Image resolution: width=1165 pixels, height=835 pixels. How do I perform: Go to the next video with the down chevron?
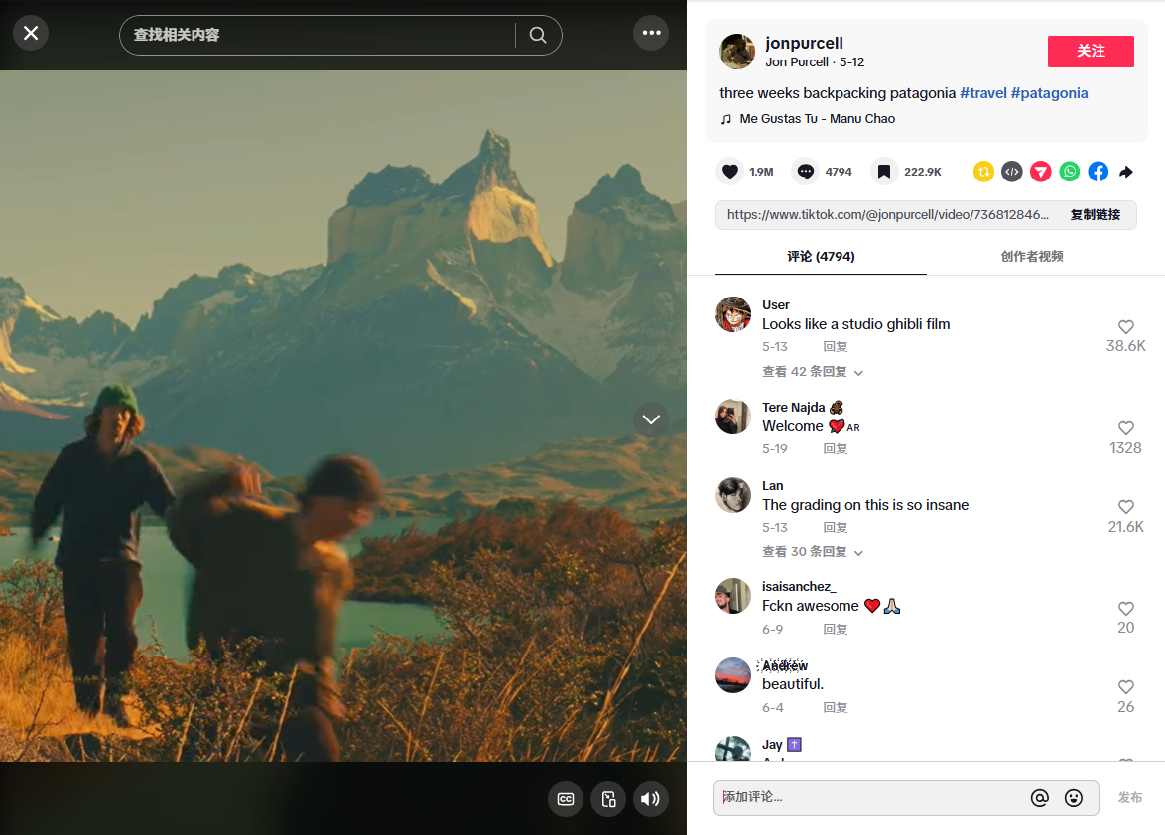point(651,419)
